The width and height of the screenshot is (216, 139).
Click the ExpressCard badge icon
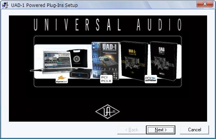[62, 79]
